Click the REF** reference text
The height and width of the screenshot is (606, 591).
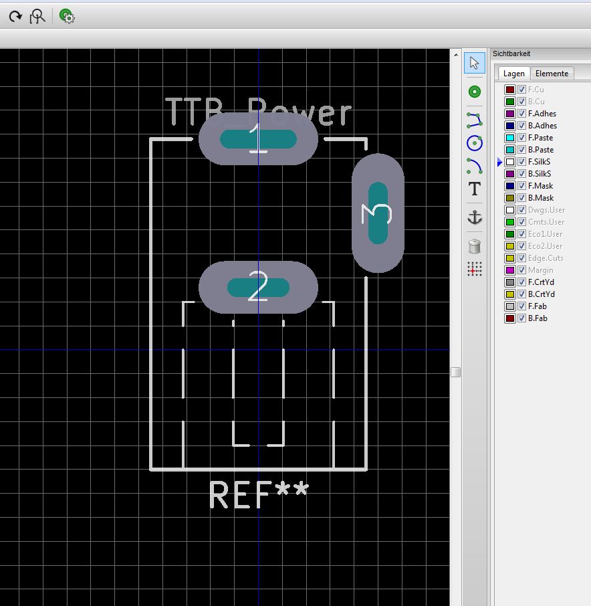pyautogui.click(x=259, y=494)
